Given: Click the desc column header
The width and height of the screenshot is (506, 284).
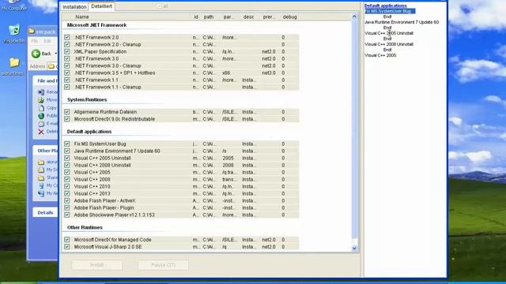Looking at the screenshot, I should click(248, 17).
